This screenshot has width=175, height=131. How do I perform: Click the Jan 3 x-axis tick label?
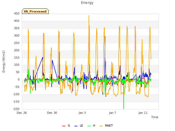click(x=82, y=113)
